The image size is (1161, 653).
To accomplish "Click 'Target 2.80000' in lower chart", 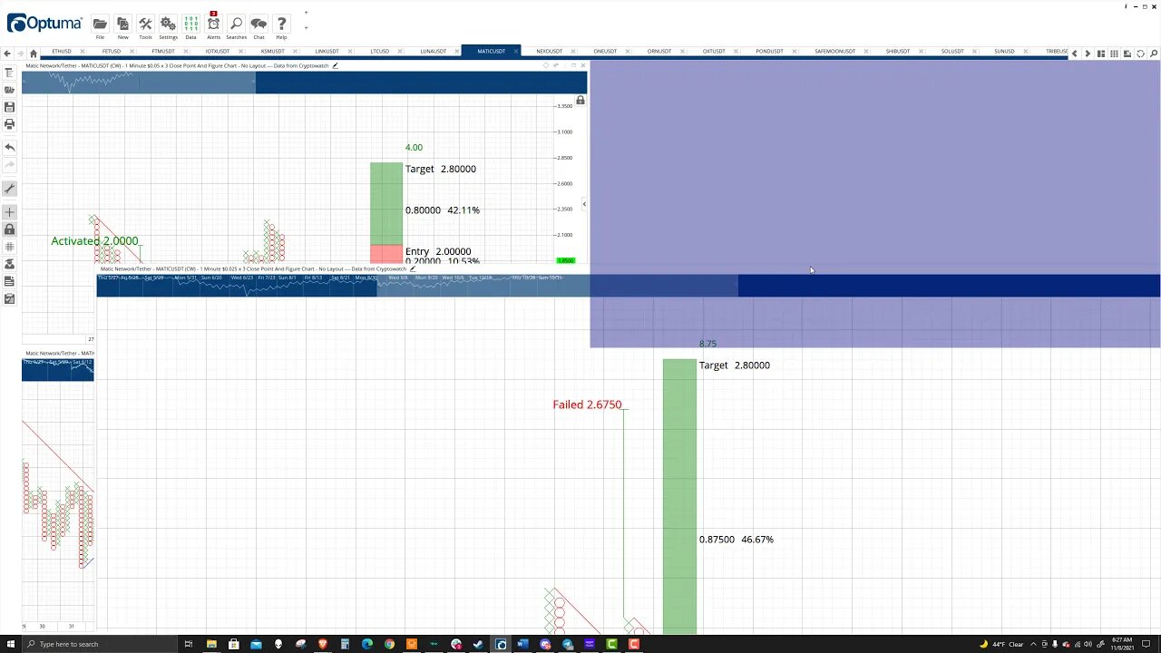I will click(734, 365).
